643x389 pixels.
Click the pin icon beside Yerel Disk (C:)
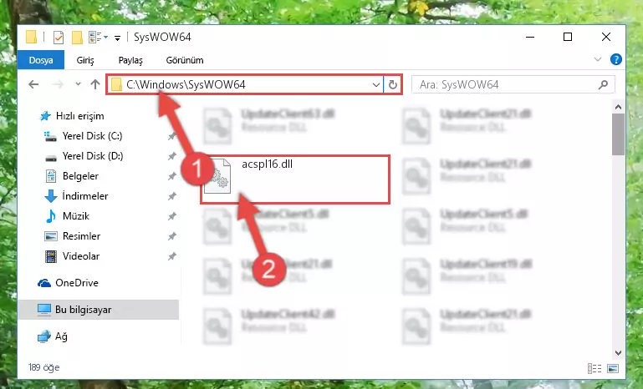click(171, 136)
